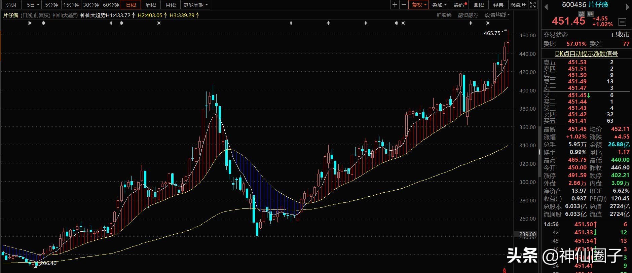Open the 复权 adjustment dropdown
Screen dimensions: 632x273
click(x=419, y=5)
